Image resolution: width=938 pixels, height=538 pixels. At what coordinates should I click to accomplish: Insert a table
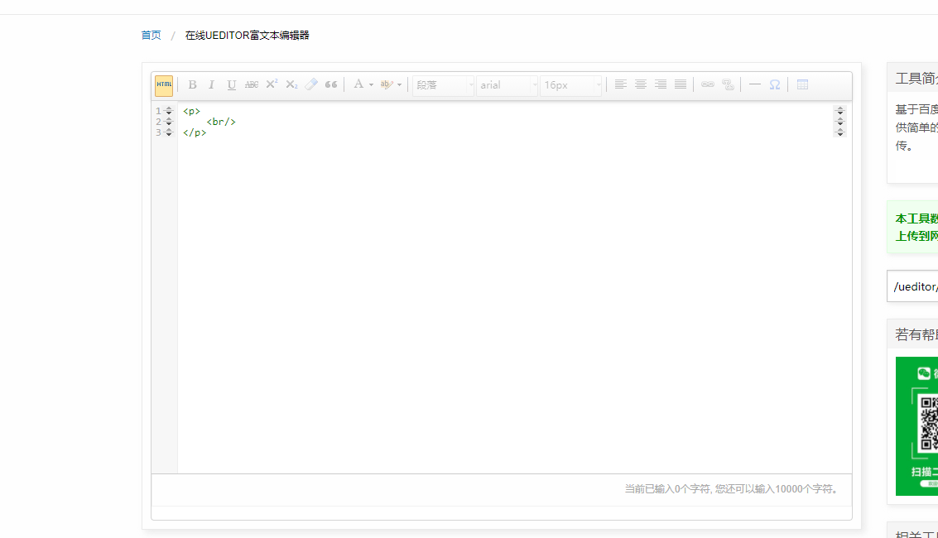coord(802,84)
